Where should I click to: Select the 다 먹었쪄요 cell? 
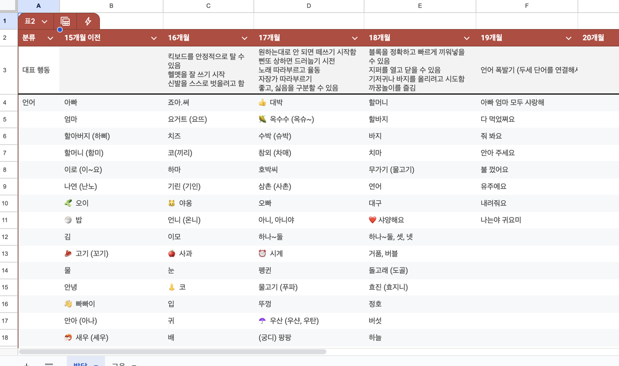[x=527, y=119]
